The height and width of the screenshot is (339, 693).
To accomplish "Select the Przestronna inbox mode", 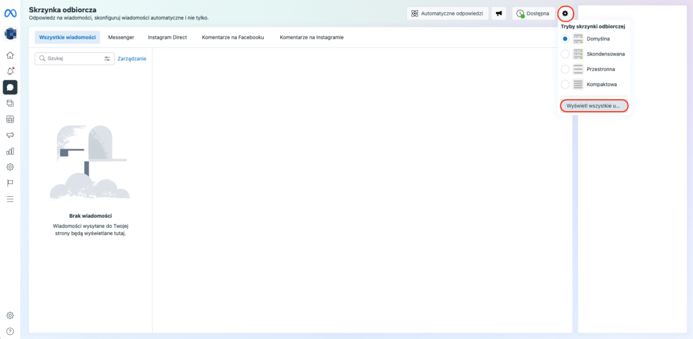I will (565, 69).
